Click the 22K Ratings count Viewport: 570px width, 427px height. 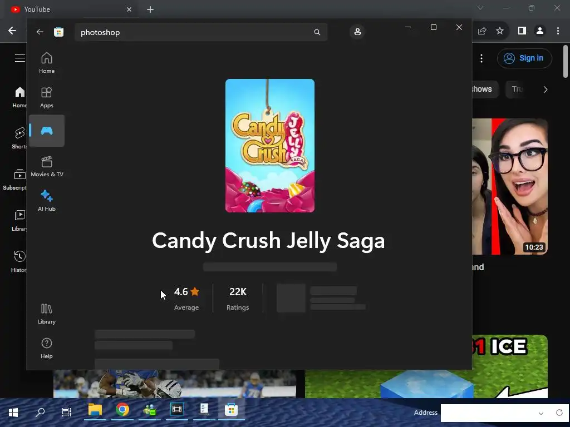[x=238, y=299]
